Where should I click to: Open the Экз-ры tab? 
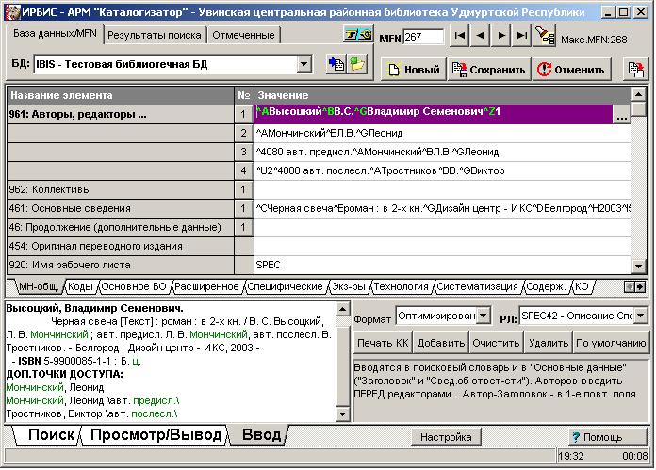[349, 287]
